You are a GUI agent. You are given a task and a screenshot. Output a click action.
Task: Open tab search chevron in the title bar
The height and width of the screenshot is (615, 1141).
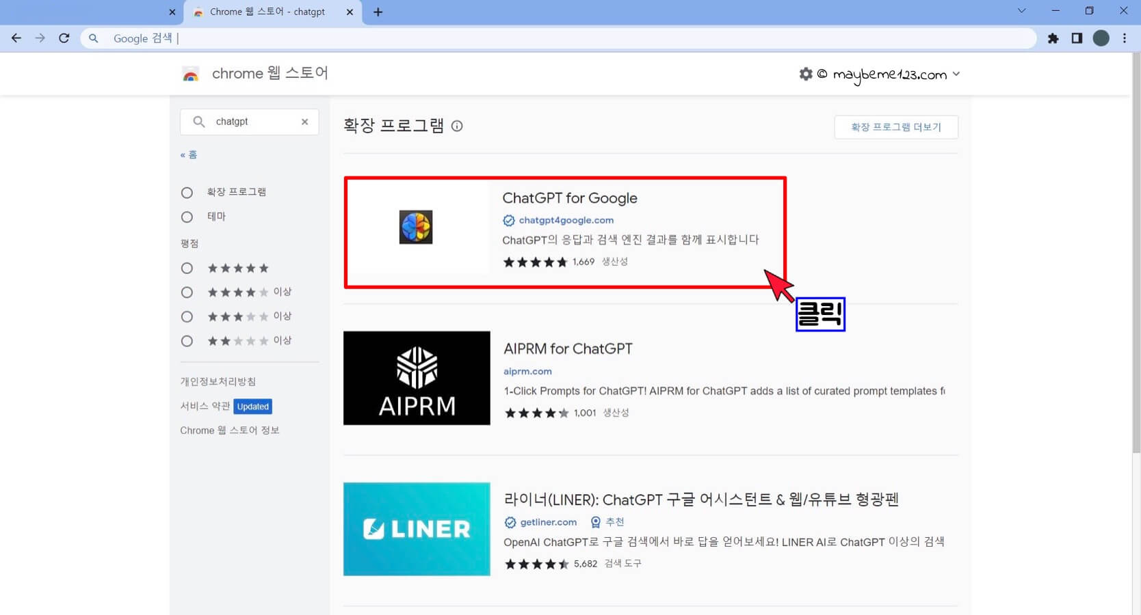pyautogui.click(x=1021, y=11)
